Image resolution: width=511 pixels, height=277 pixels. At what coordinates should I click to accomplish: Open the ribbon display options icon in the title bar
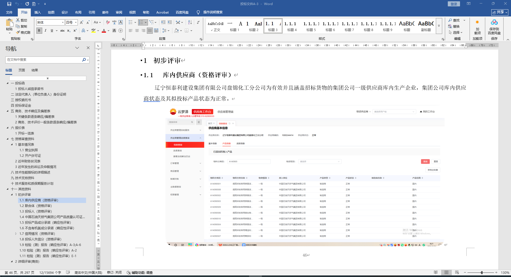(x=469, y=4)
